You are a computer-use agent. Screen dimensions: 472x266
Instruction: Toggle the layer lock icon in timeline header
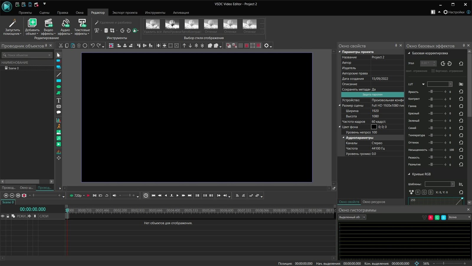tap(8, 216)
